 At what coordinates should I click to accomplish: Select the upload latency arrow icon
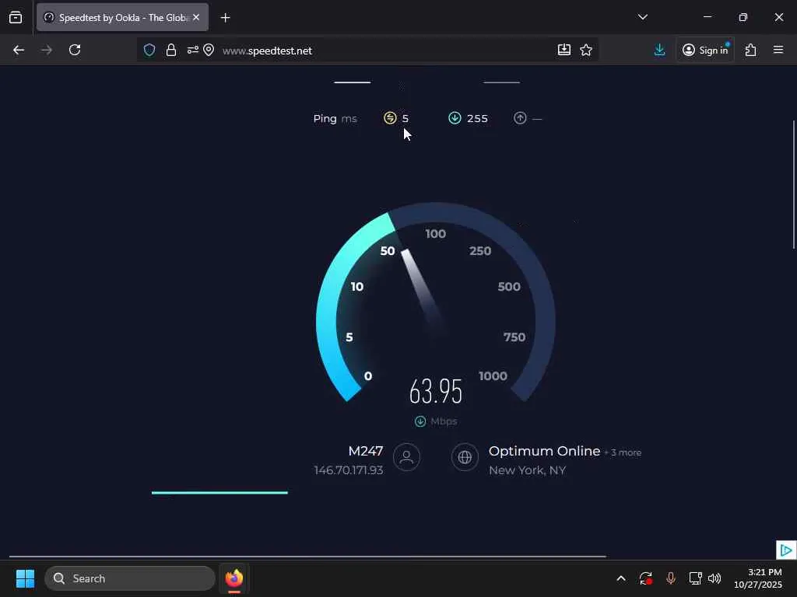click(519, 118)
